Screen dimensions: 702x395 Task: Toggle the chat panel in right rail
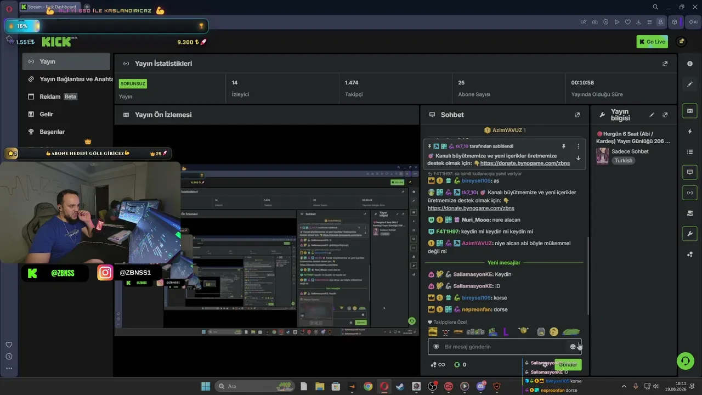pyautogui.click(x=690, y=172)
